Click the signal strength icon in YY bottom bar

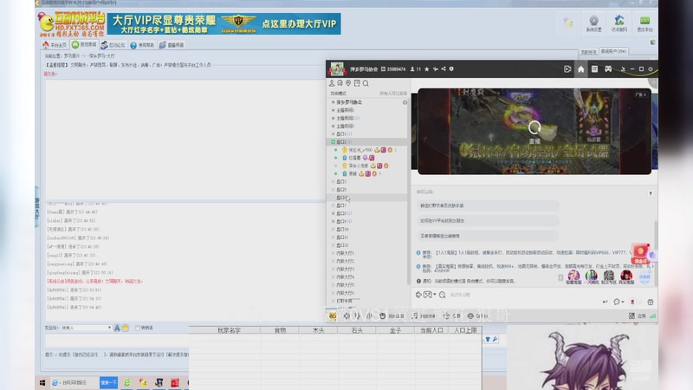tap(653, 315)
